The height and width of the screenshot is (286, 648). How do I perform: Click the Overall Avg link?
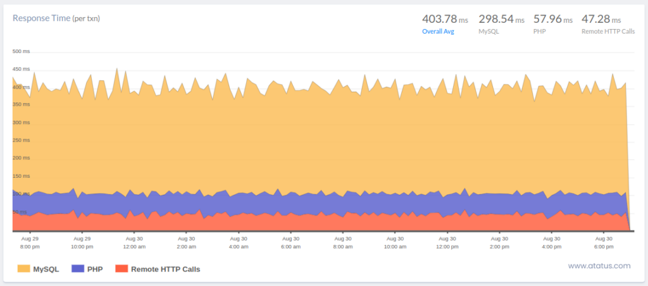[x=438, y=31]
